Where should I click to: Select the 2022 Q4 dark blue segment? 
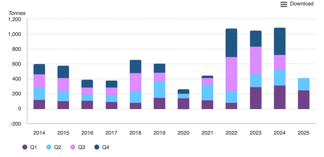231,43
